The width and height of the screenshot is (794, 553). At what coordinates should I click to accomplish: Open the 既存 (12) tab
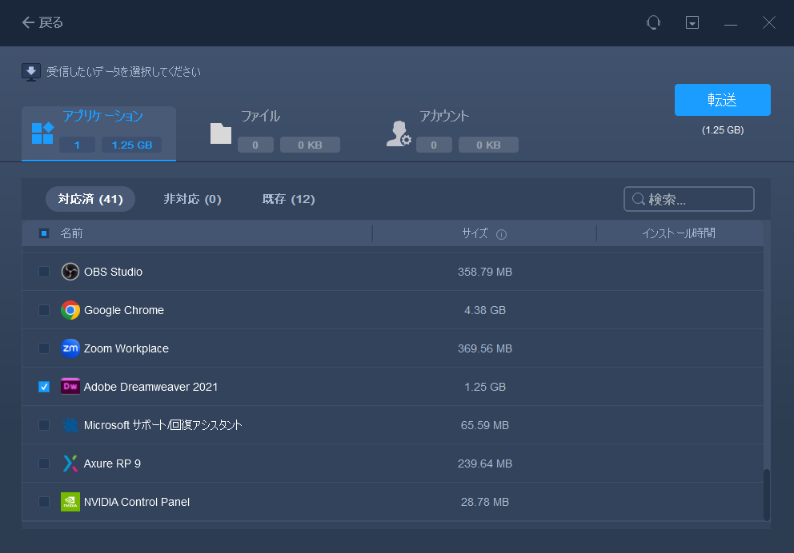[288, 198]
